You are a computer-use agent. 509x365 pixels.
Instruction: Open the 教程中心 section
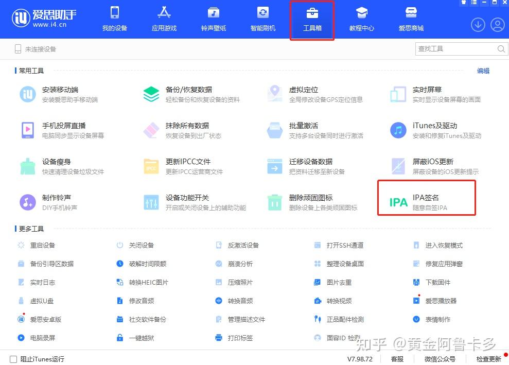(361, 19)
